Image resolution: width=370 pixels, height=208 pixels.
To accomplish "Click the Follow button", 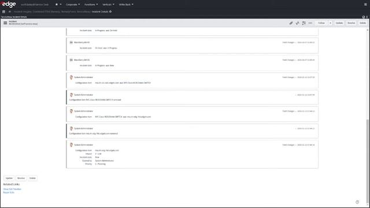I will point(321,23).
